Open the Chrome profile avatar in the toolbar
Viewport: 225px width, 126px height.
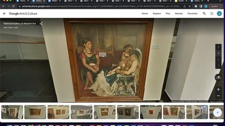[206, 6]
